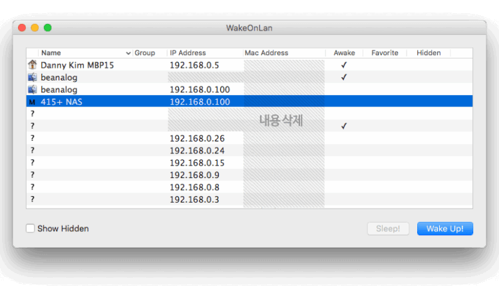Click the question mark icon for 192.168.0.26
499x299 pixels.
[32, 138]
